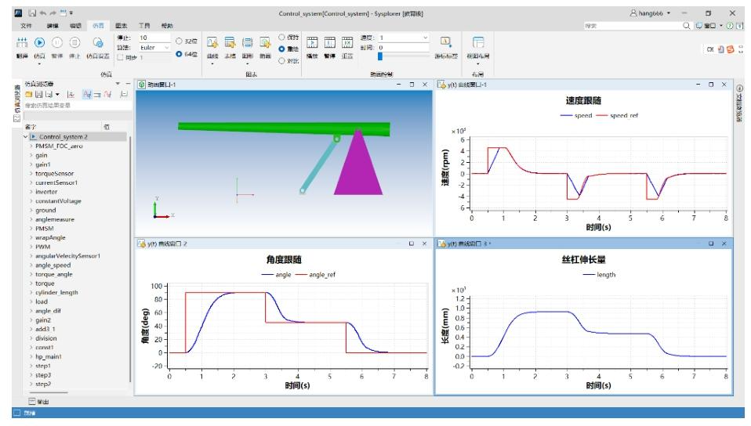The image size is (751, 426).
Task: Collapse the Control_system 2 tree node
Action: tap(25, 137)
